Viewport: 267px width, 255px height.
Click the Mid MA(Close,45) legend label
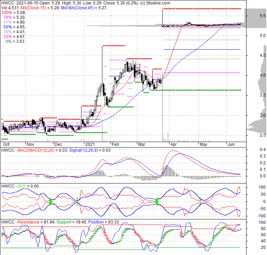(77, 8)
